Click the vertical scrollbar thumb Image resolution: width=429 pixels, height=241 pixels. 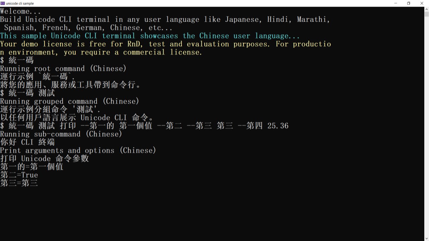(426, 14)
